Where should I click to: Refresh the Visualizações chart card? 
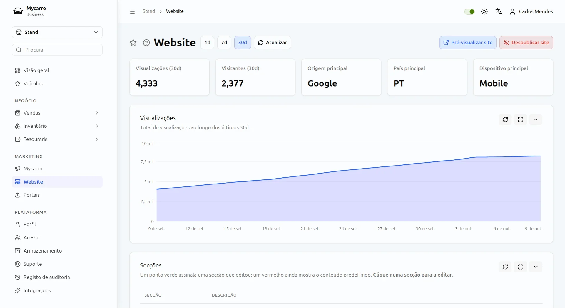pyautogui.click(x=505, y=120)
